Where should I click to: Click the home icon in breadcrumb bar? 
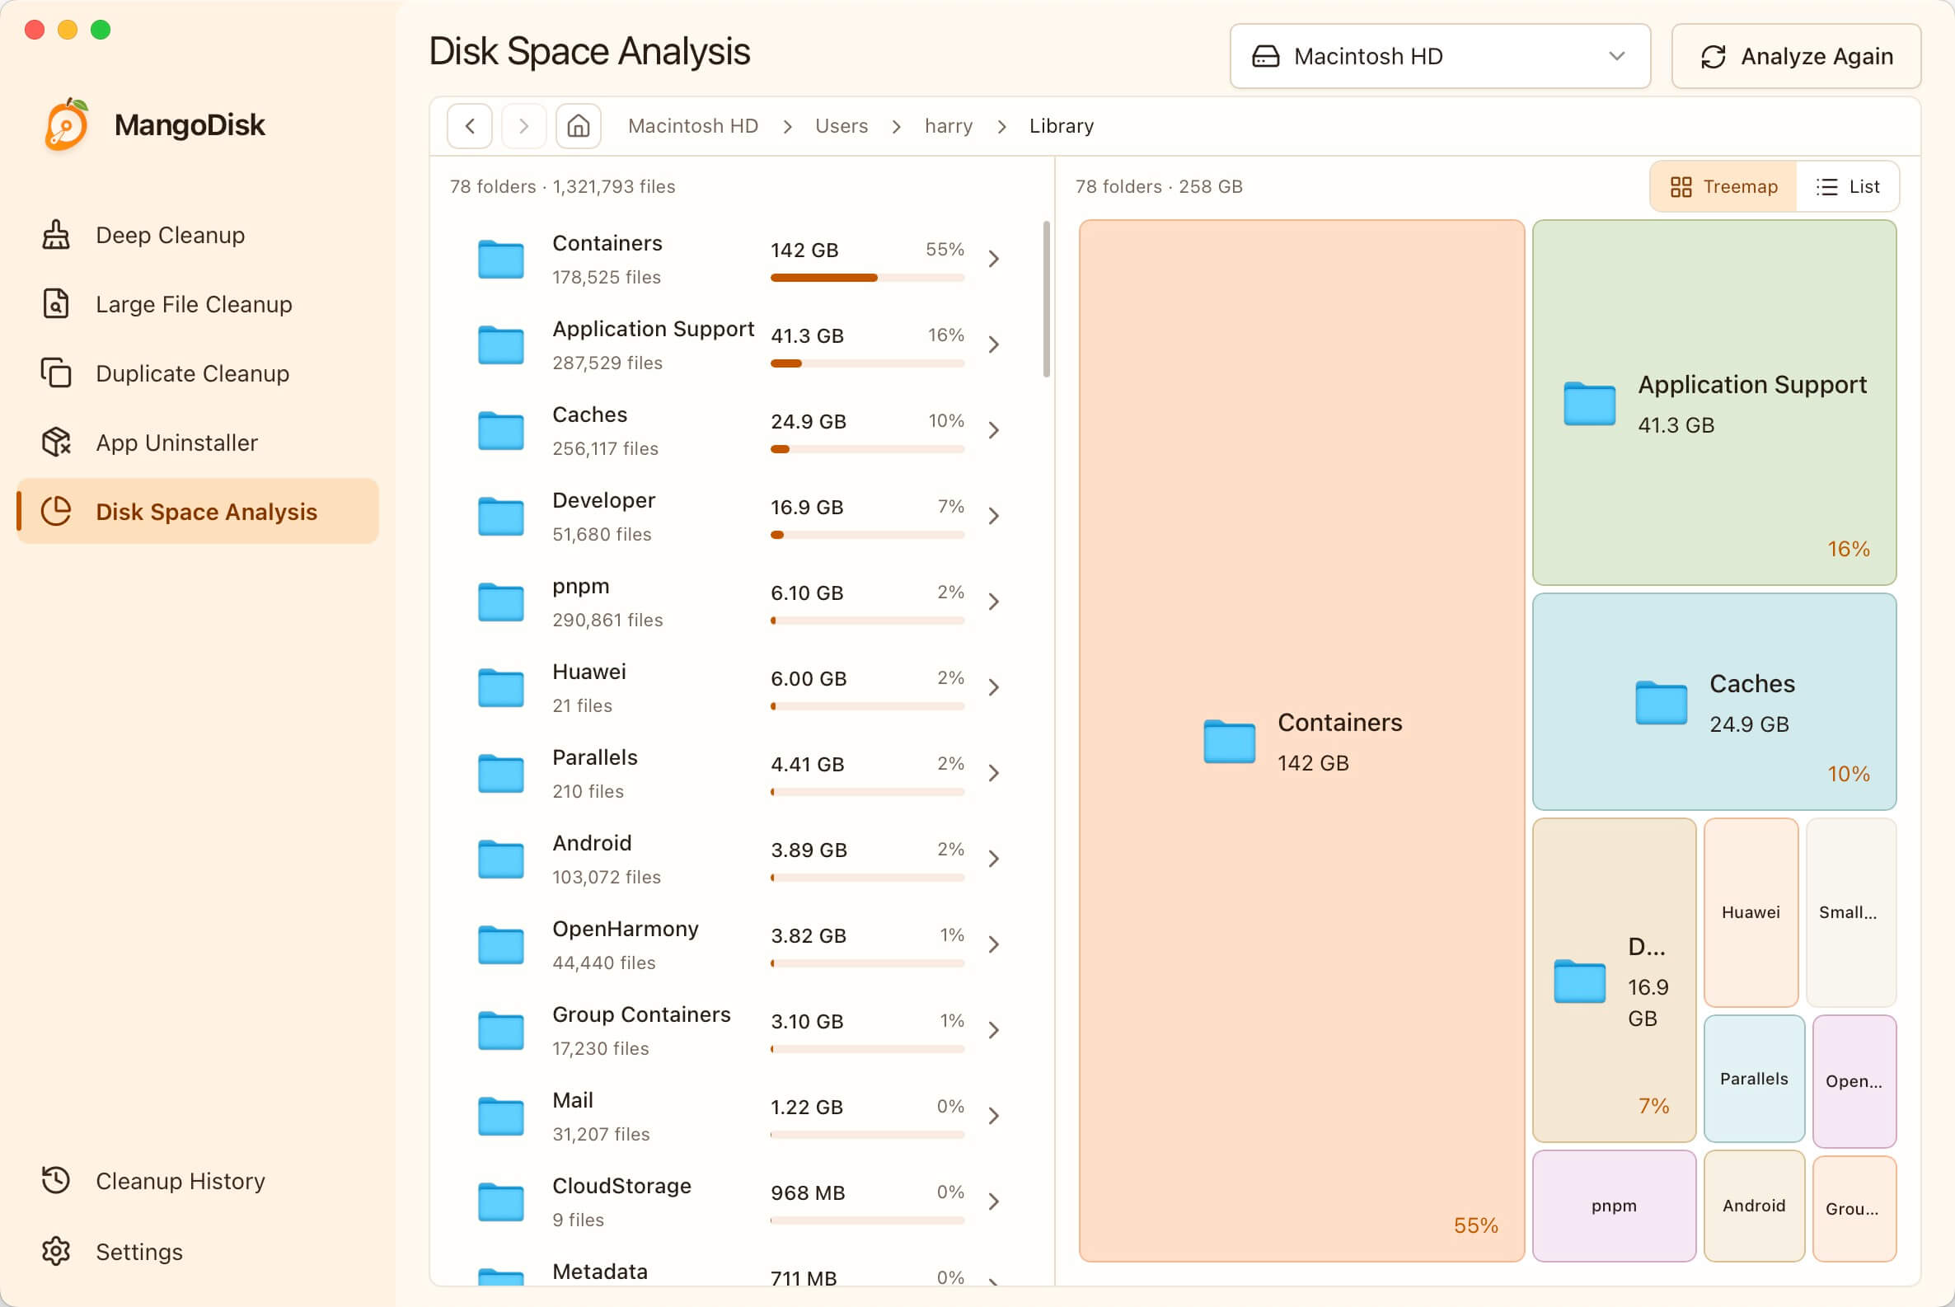579,126
